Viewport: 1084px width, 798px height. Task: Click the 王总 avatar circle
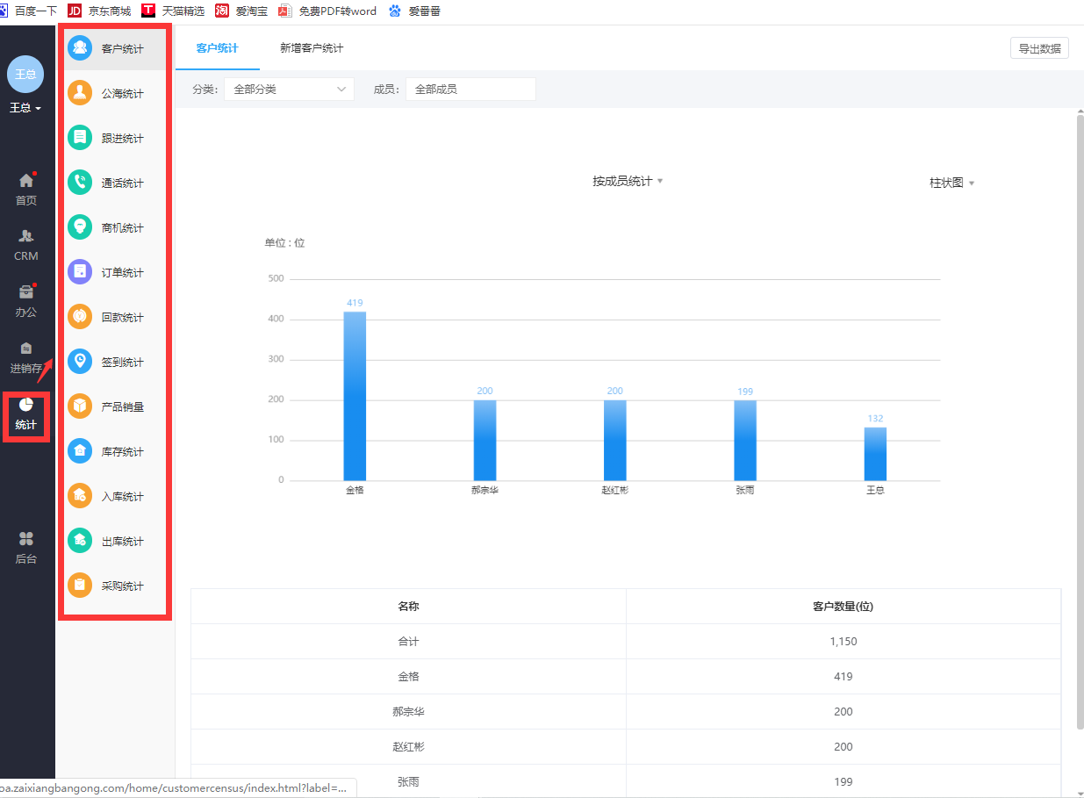[25, 74]
